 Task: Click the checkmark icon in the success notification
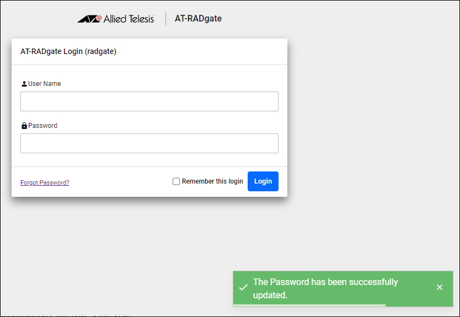click(x=243, y=288)
